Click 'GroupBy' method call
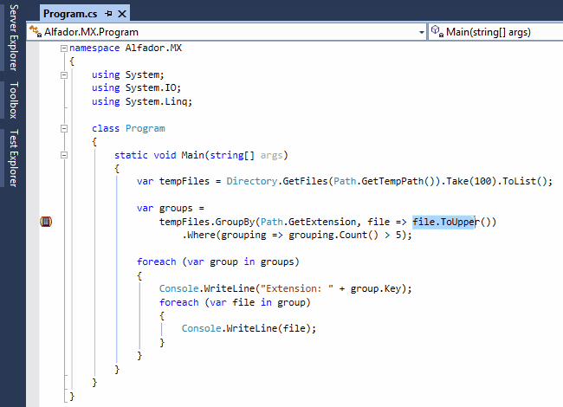 (235, 222)
